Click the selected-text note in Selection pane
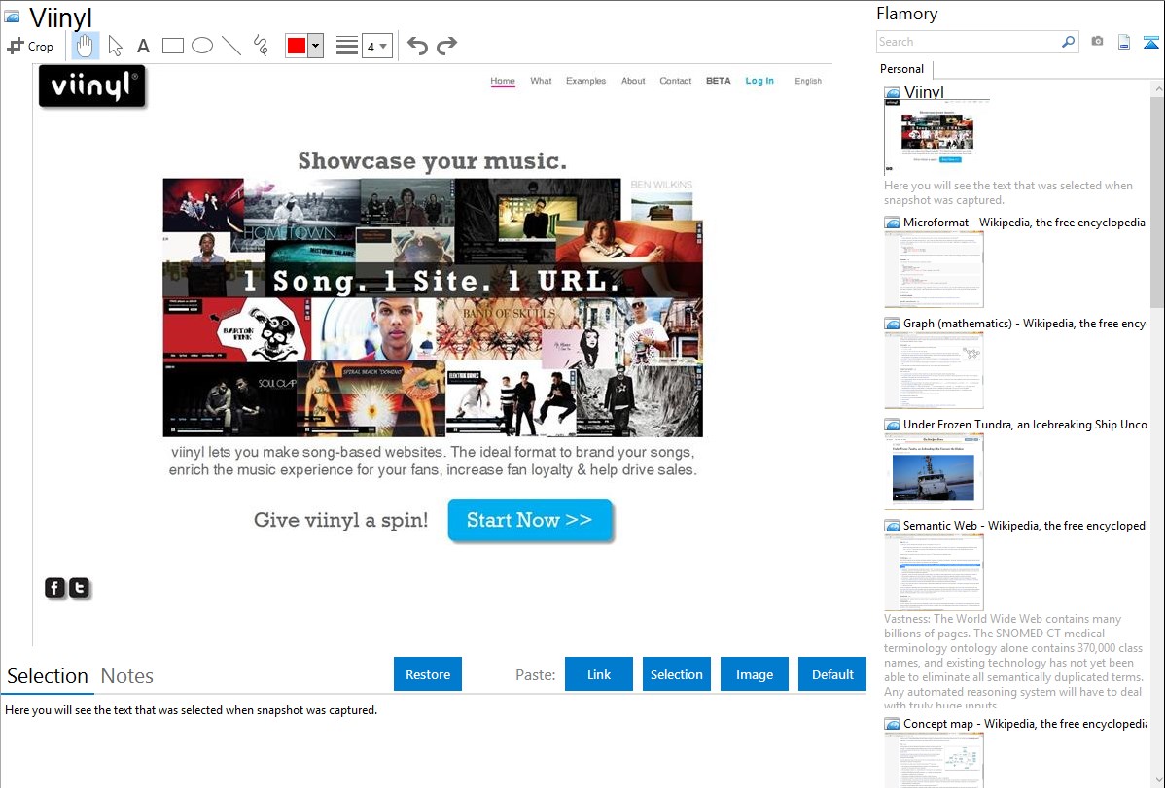 click(x=191, y=710)
